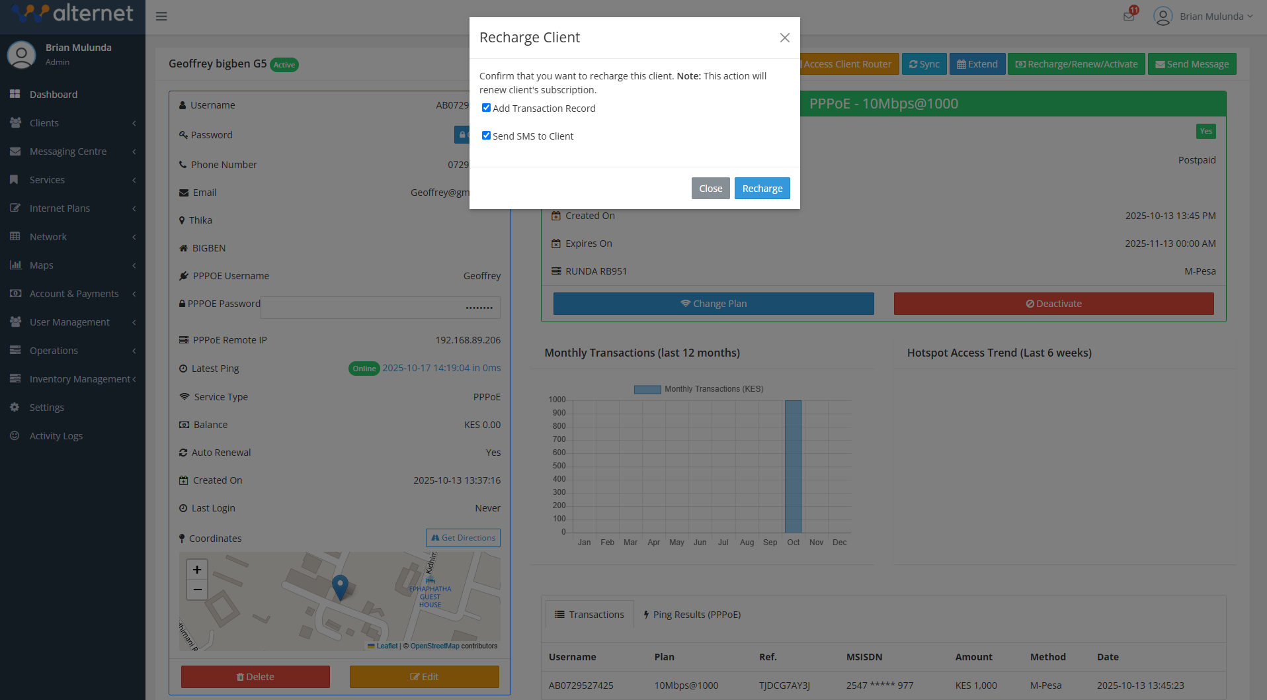Open the notifications mail icon
This screenshot has height=700, width=1267.
[x=1129, y=16]
